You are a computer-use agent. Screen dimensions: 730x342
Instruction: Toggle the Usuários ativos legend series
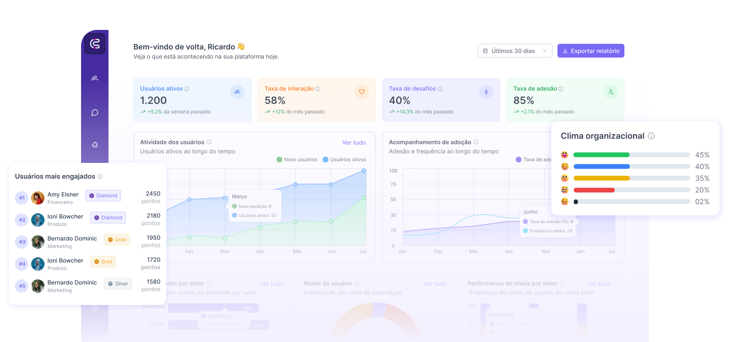tap(344, 160)
